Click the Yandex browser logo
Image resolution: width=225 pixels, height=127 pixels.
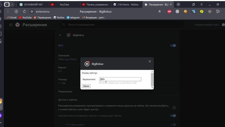click(18, 25)
